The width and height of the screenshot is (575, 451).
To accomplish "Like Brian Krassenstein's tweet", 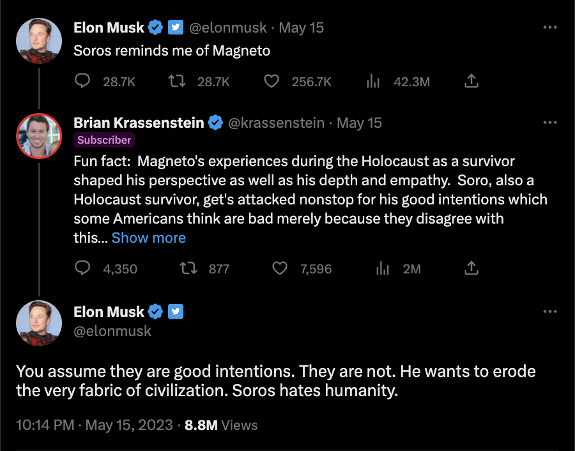I will pos(280,268).
